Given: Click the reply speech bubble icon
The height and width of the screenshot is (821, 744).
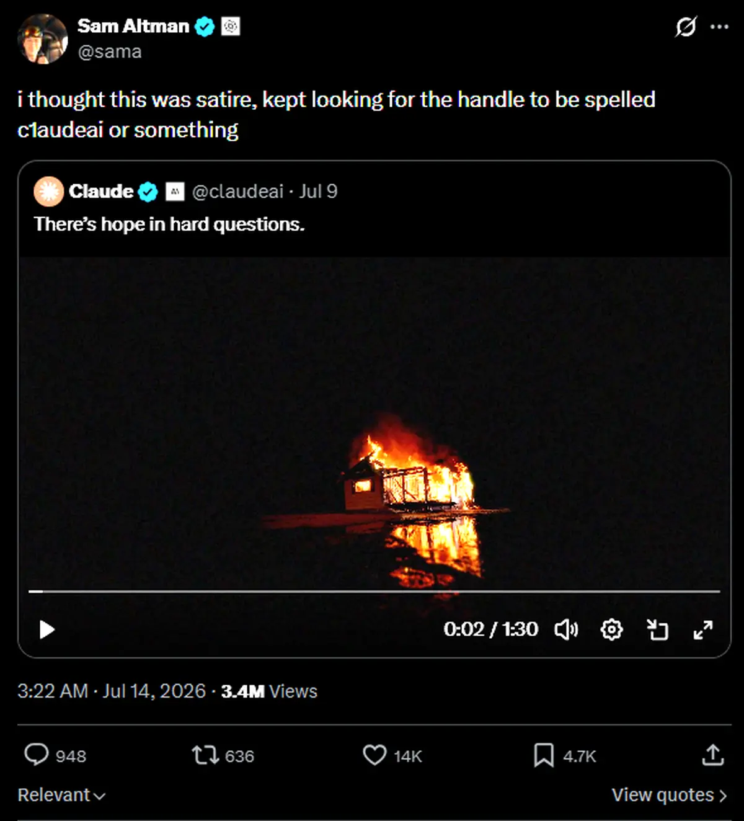Looking at the screenshot, I should pos(36,755).
